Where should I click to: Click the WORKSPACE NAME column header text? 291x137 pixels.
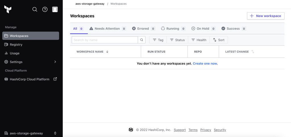click(90, 52)
